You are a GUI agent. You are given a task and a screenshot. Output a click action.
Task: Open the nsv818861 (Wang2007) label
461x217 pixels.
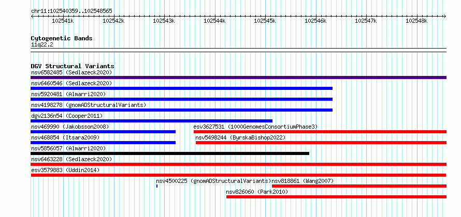(x=302, y=181)
